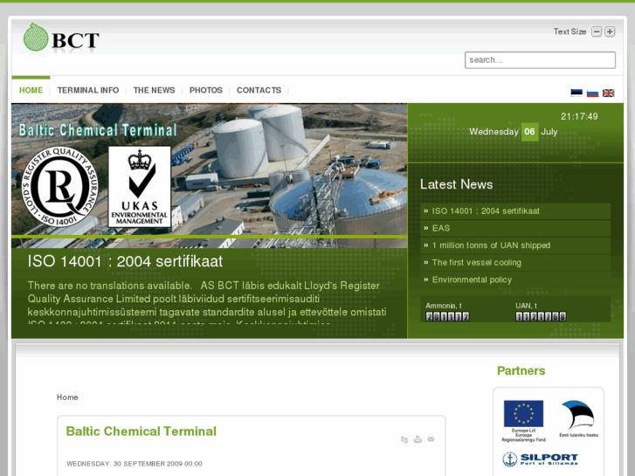Open 1 million tonns of UAN shipped
635x476 pixels.
tap(491, 245)
